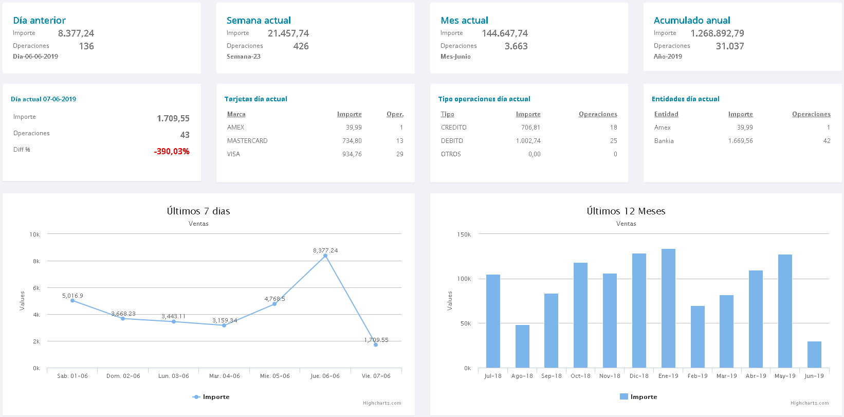
Task: Click the Oct-18 bar
Action: click(581, 315)
